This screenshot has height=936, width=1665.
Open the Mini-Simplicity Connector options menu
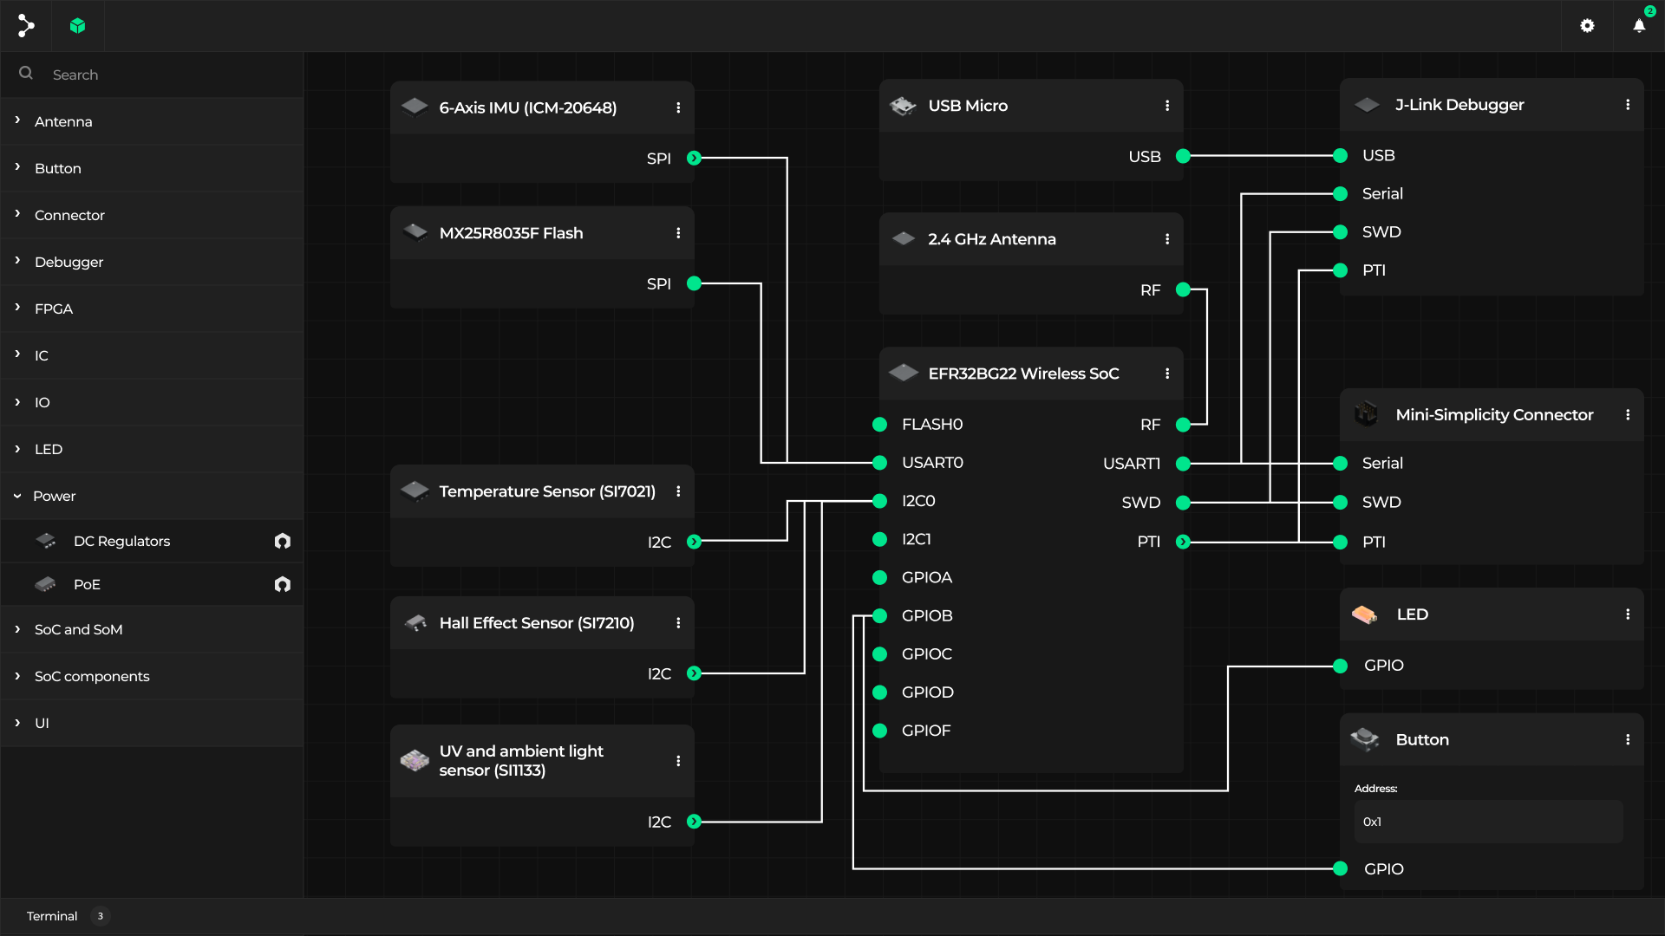[x=1628, y=415]
